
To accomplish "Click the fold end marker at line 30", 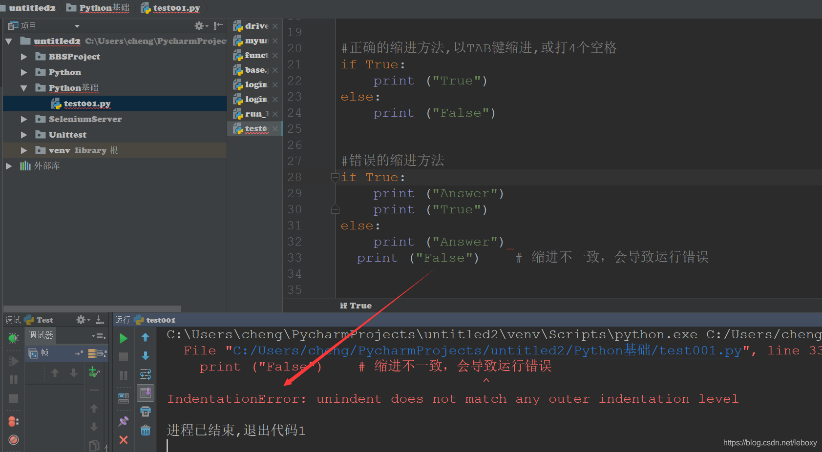I will click(x=335, y=209).
